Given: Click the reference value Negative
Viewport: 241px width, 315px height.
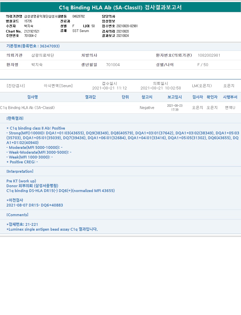Looking at the screenshot, I should pos(147,107).
